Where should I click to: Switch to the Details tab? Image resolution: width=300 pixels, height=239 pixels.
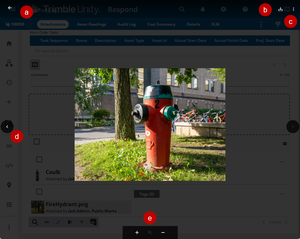click(193, 24)
